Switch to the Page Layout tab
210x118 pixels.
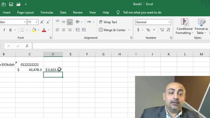25,12
